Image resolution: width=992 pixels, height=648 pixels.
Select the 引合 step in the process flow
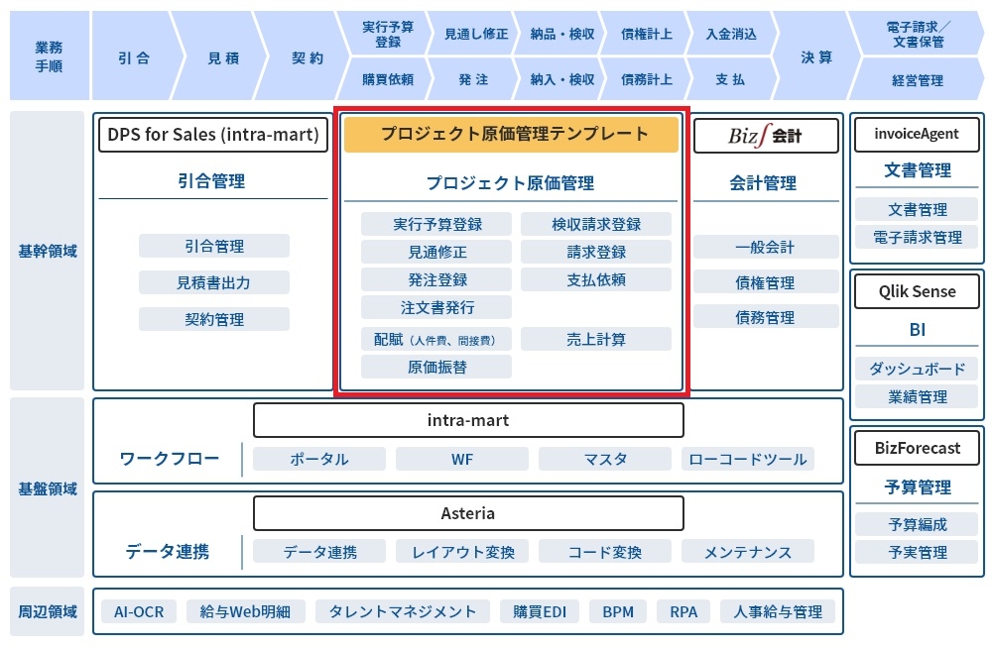click(134, 57)
